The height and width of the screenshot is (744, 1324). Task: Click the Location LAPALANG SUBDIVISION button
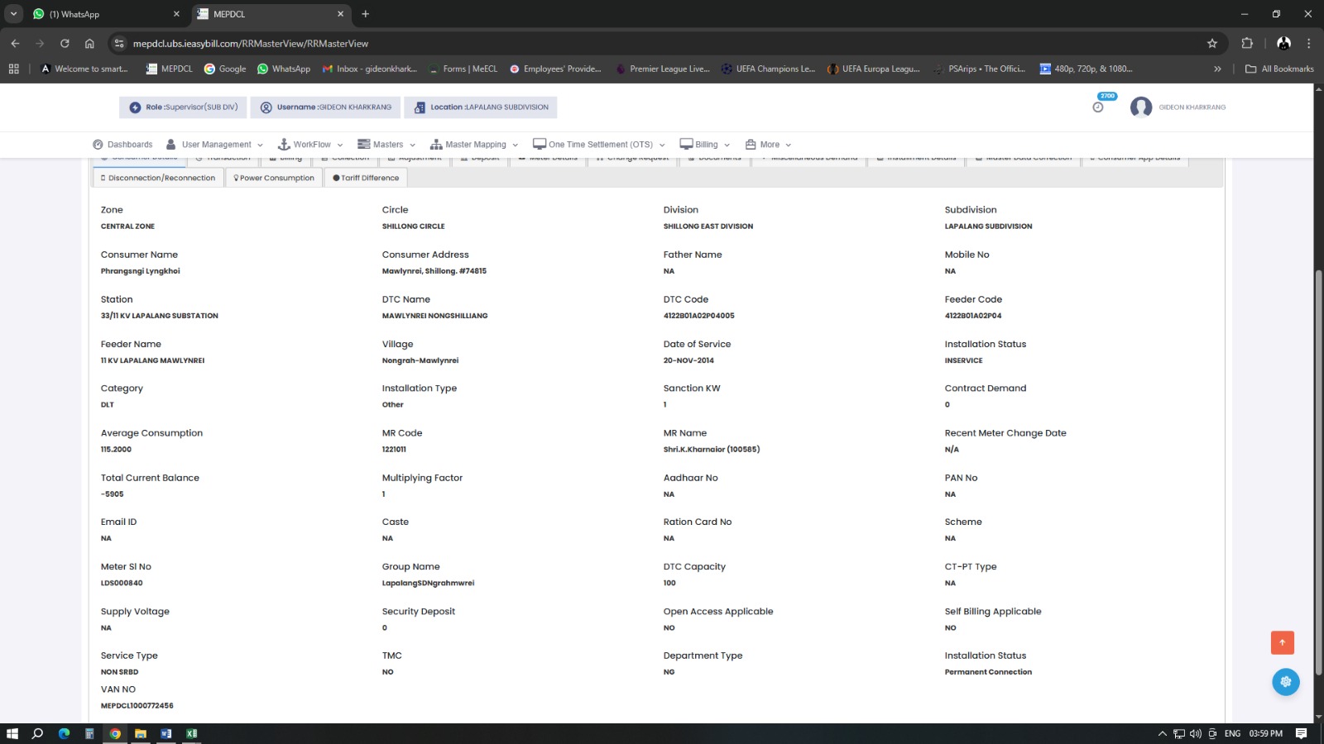(481, 107)
